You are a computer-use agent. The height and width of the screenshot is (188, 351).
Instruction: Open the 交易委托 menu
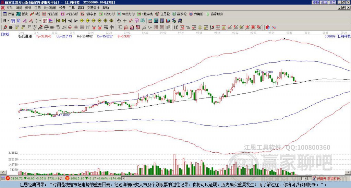click(93, 8)
